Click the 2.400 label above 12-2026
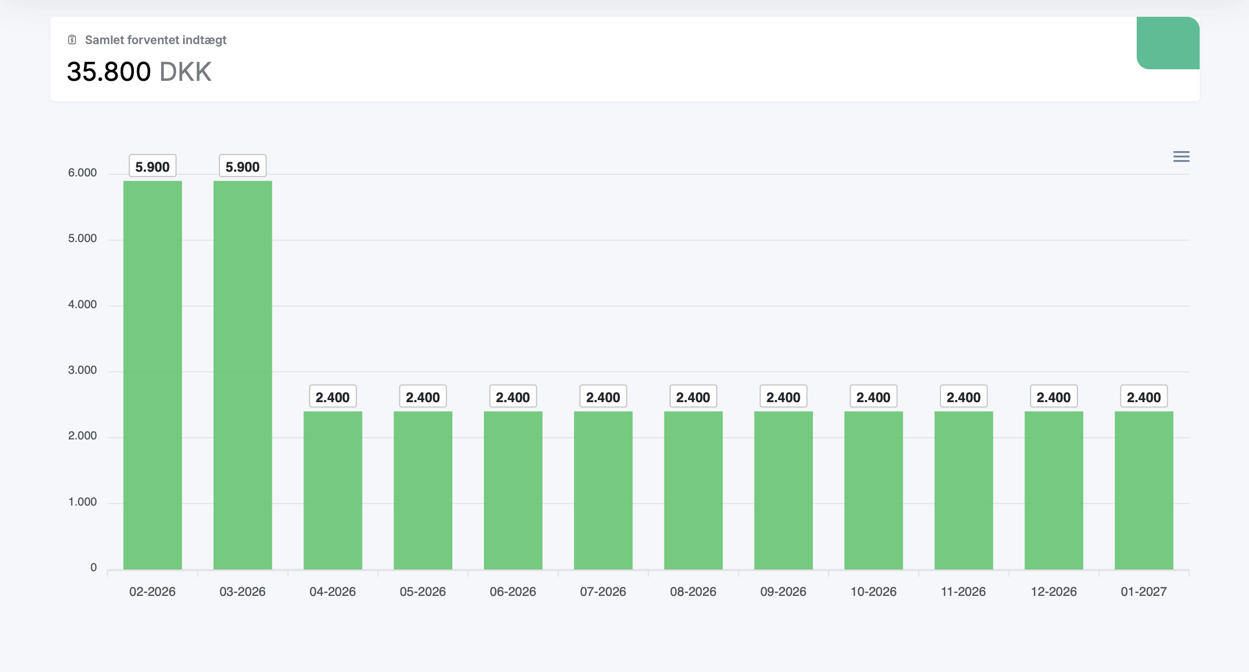The width and height of the screenshot is (1249, 672). tap(1054, 397)
